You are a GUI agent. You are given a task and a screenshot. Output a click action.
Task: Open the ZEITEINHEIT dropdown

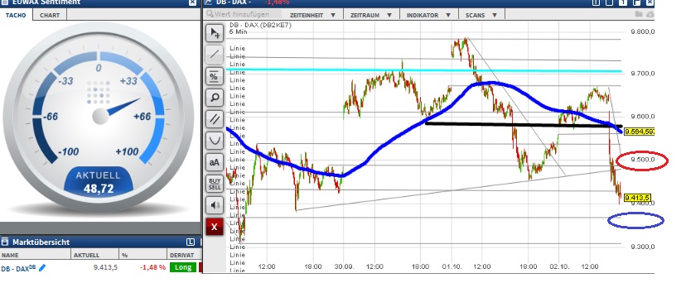[312, 15]
